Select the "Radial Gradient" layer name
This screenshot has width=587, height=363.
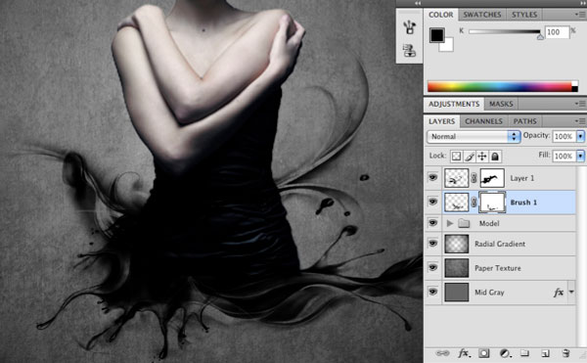point(500,244)
